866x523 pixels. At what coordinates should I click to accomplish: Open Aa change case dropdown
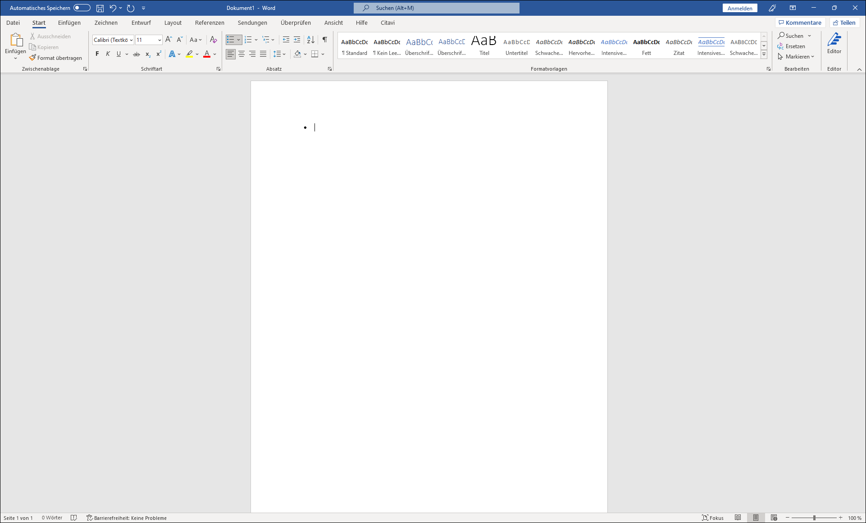point(196,40)
